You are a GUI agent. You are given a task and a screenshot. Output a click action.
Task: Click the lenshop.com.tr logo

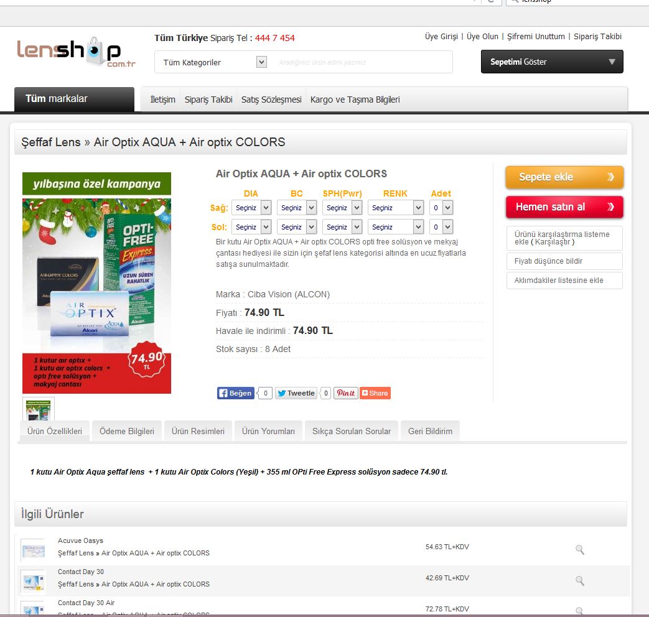click(x=76, y=52)
